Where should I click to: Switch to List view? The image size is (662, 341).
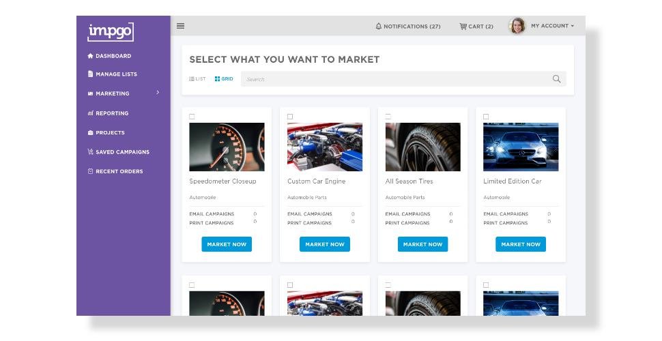198,79
